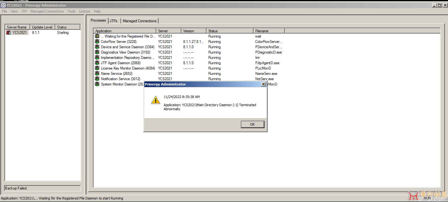This screenshot has height=202, width=448.
Task: Sort by the Version column header
Action: pos(194,31)
